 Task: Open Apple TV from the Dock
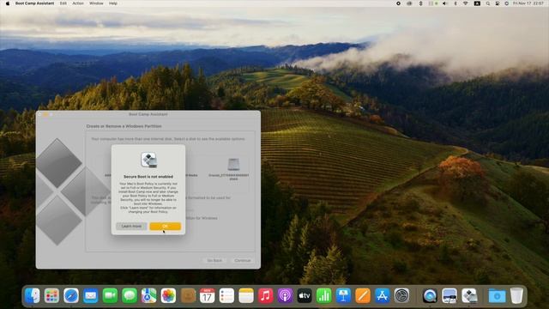pyautogui.click(x=305, y=296)
